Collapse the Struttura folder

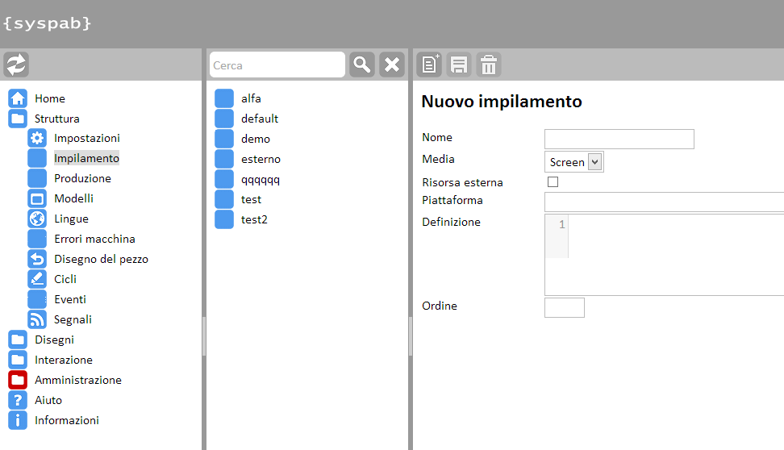click(18, 119)
